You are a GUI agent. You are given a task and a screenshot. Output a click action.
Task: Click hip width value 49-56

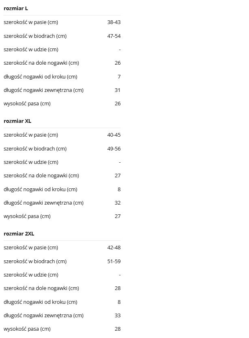pyautogui.click(x=114, y=148)
